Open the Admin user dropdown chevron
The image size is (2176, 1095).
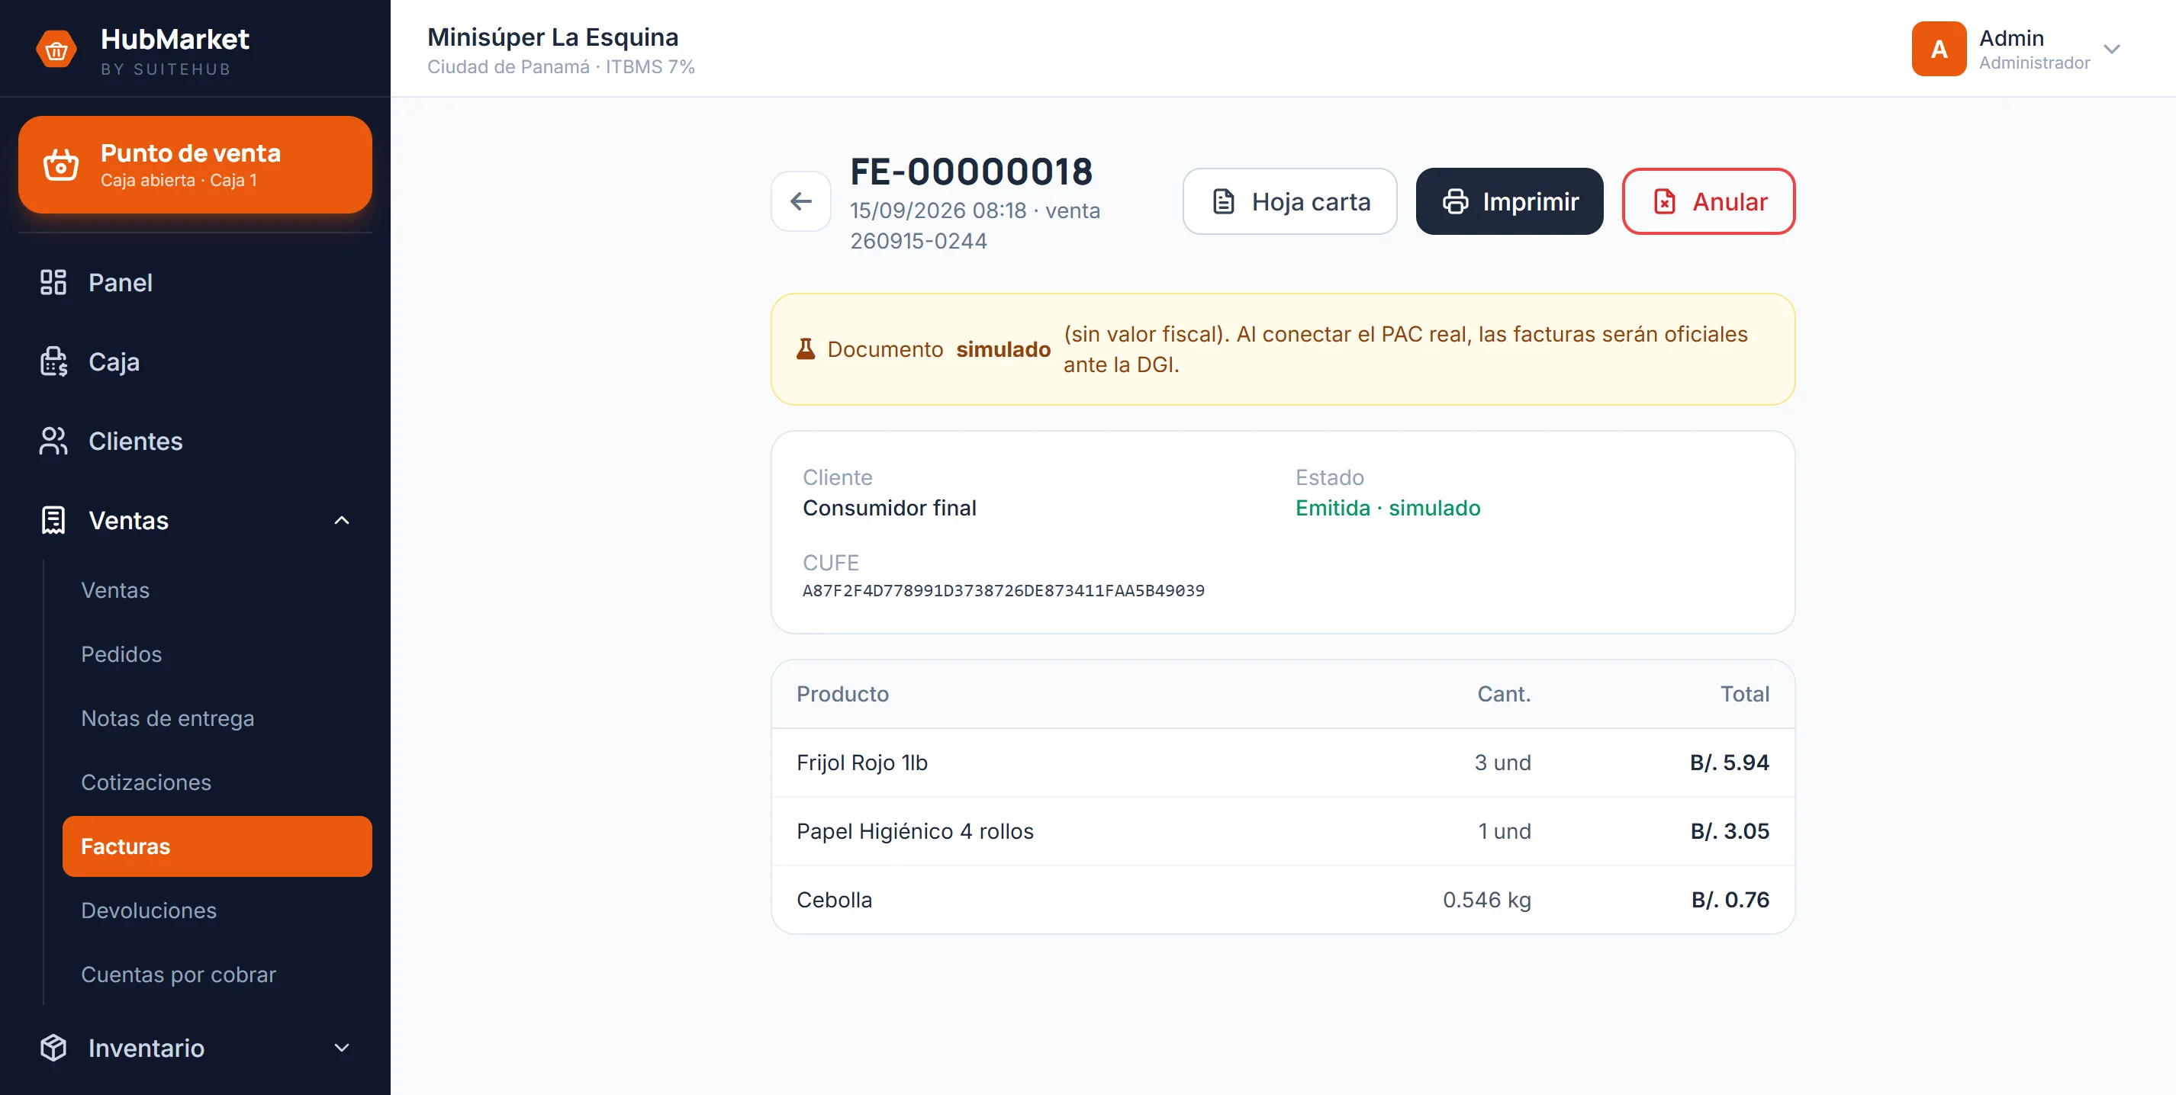pos(2112,49)
